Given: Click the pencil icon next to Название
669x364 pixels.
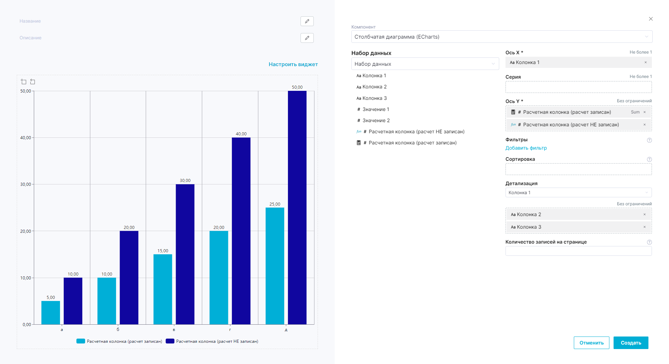Looking at the screenshot, I should pyautogui.click(x=307, y=21).
